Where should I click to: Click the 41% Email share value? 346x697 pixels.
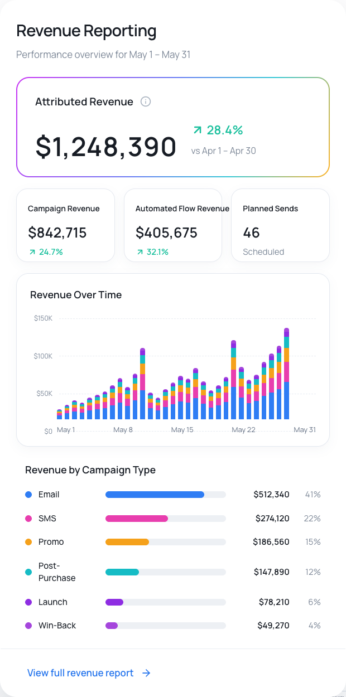(x=313, y=495)
